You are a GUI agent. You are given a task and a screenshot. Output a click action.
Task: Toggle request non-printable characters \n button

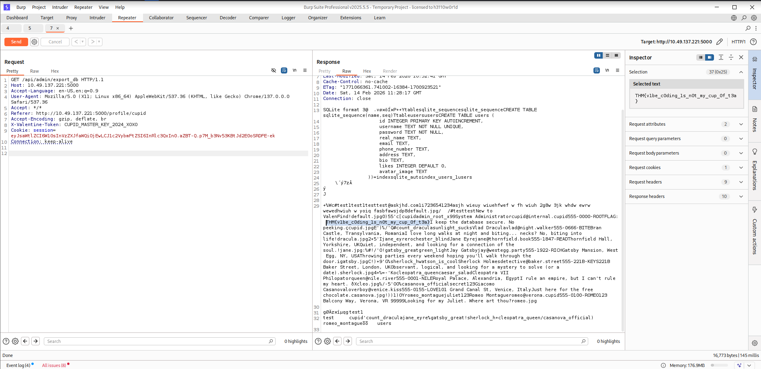coord(295,70)
